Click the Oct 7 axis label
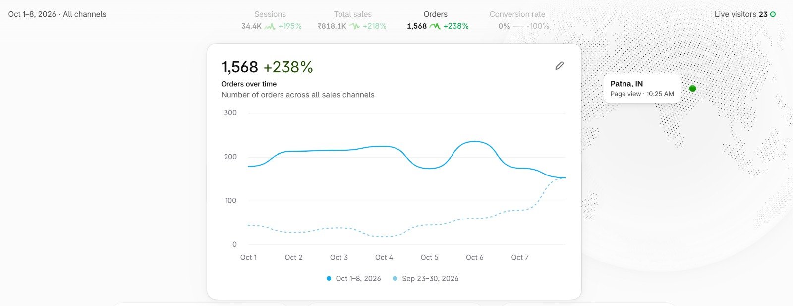 tap(520, 257)
